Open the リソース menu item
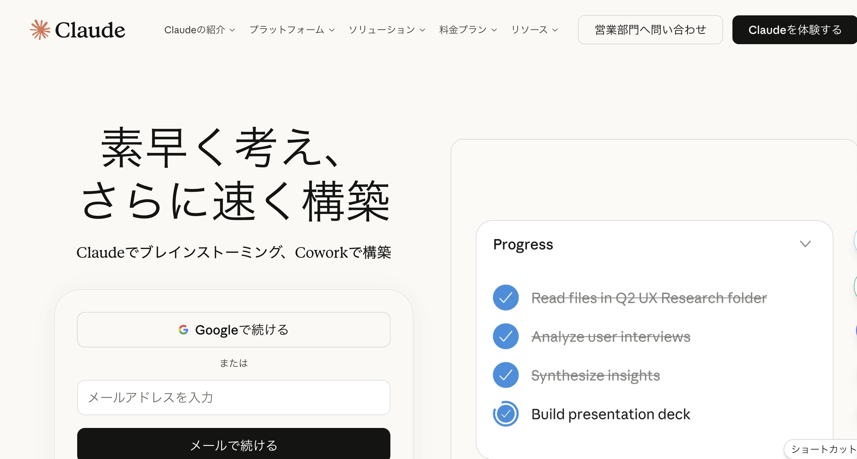 tap(534, 30)
